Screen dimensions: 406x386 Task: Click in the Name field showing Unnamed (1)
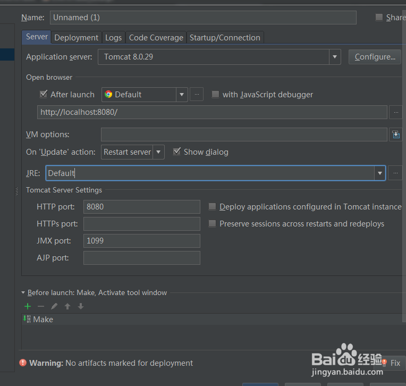(x=203, y=18)
